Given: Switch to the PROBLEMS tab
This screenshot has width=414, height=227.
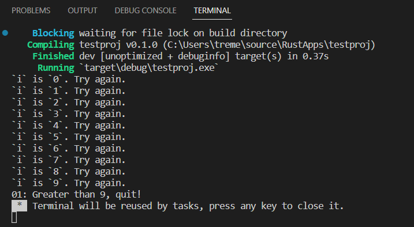Looking at the screenshot, I should 31,10.
